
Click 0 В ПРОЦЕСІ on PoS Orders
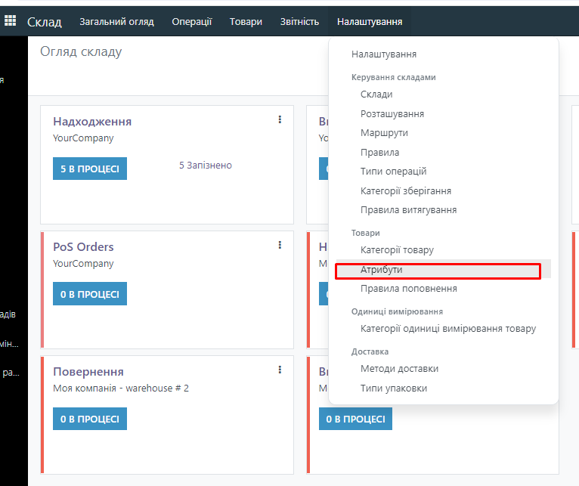tap(90, 294)
